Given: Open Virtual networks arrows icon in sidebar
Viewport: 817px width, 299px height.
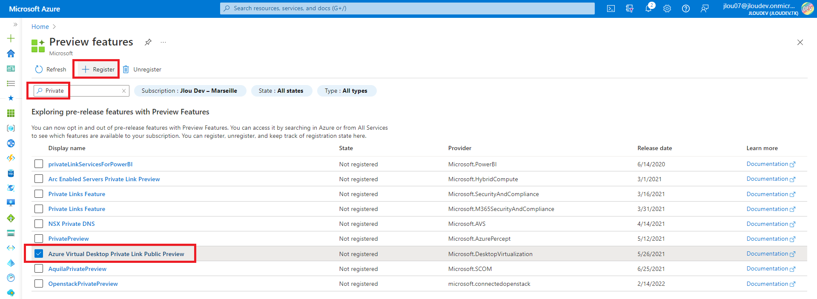Looking at the screenshot, I should pos(11,248).
